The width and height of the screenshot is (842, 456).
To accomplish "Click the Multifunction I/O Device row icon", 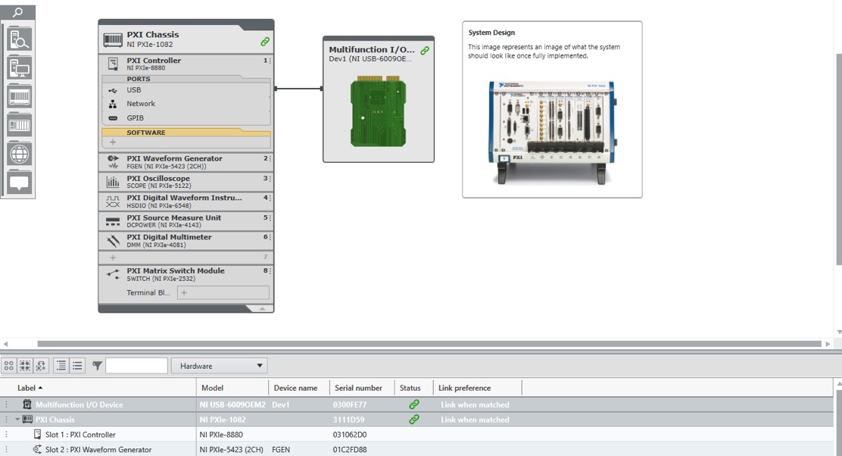I will 27,404.
